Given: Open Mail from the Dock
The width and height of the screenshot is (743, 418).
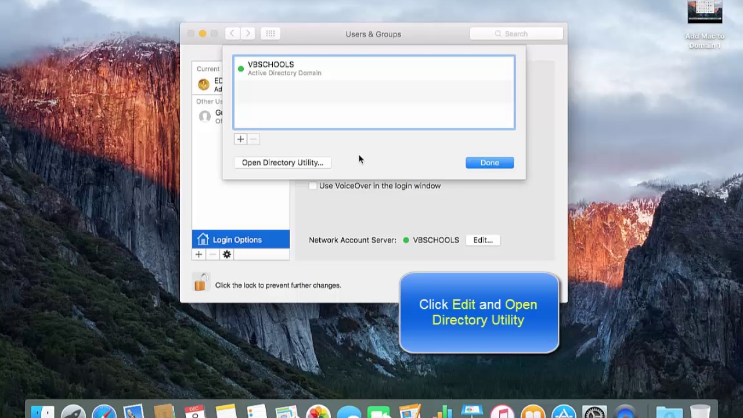Looking at the screenshot, I should (134, 412).
